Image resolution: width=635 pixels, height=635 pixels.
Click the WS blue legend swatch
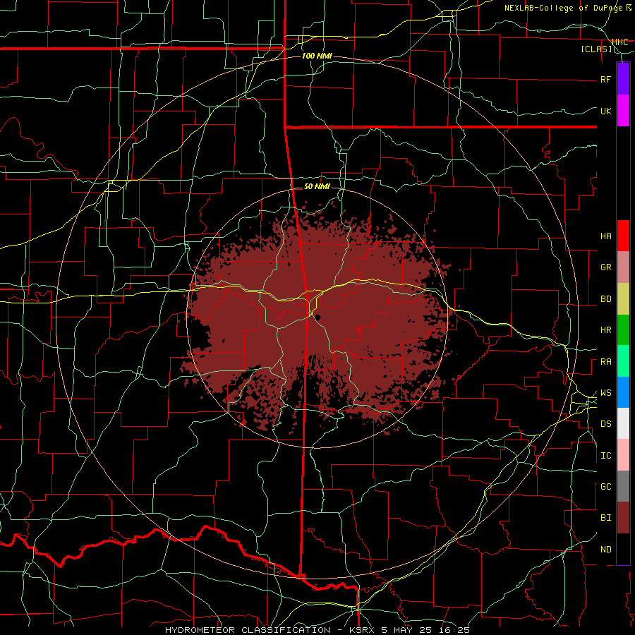623,392
